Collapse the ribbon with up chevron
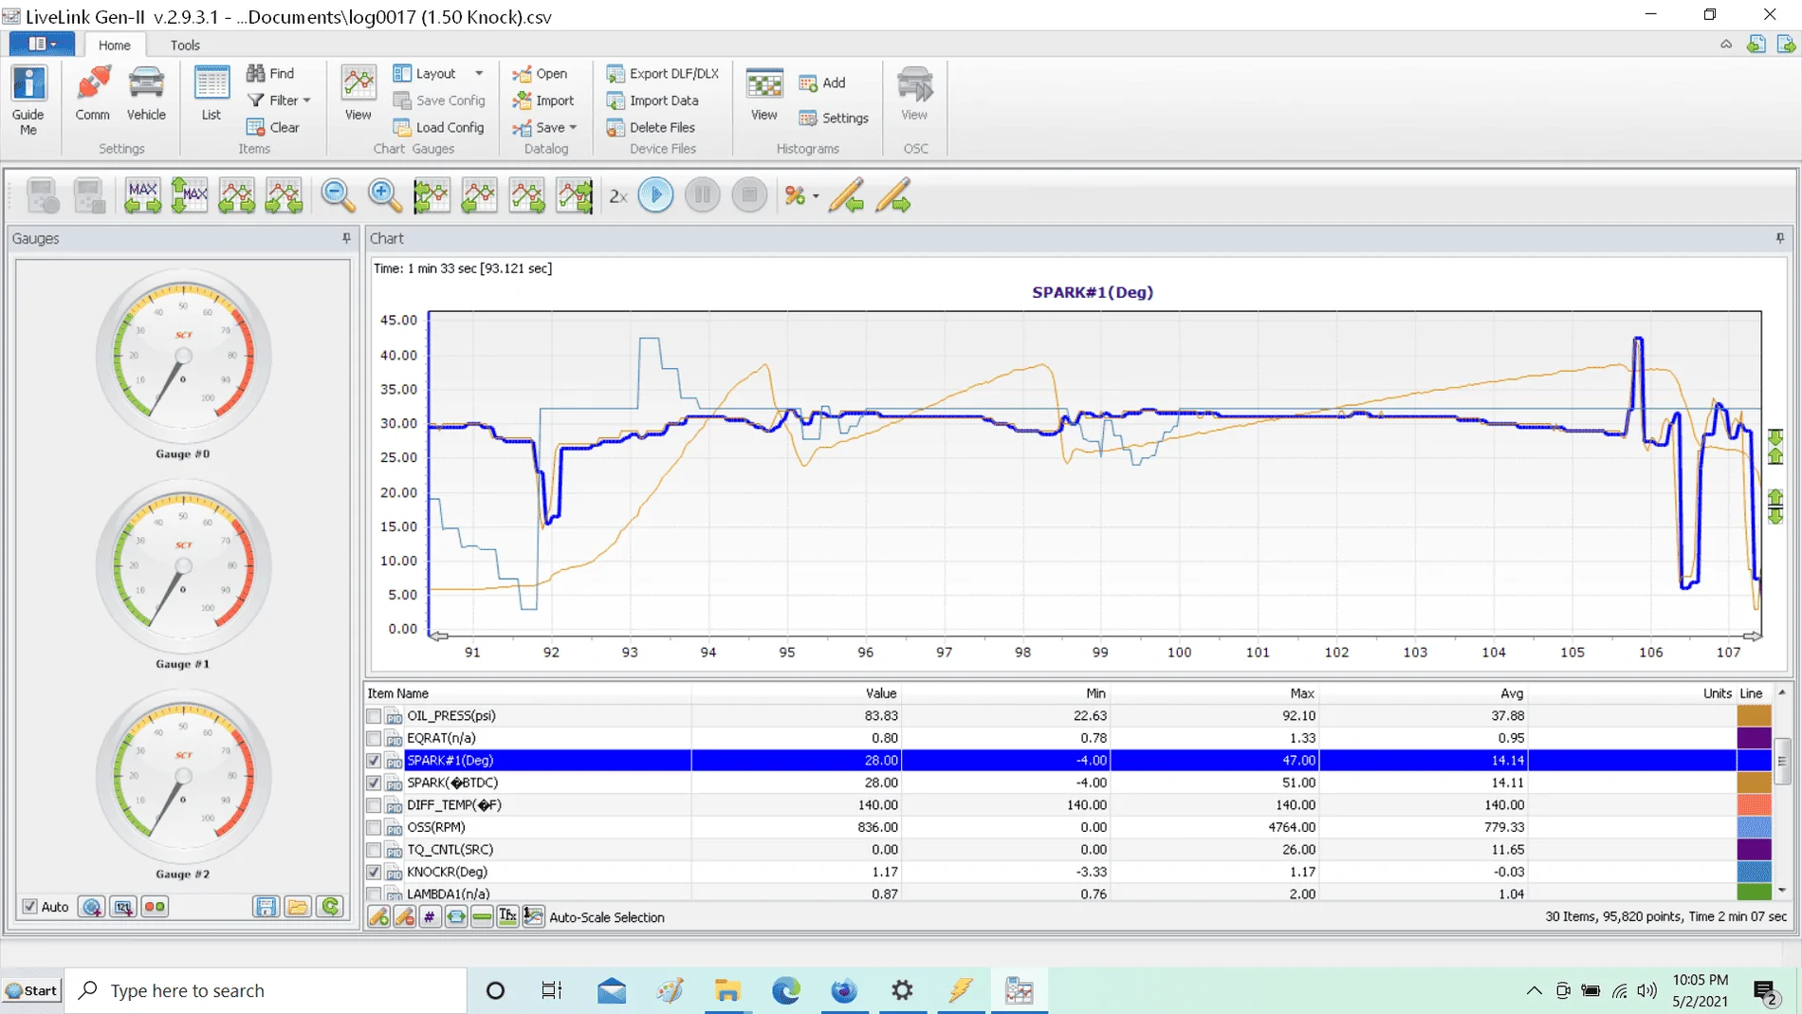This screenshot has height=1014, width=1802. coord(1726,45)
